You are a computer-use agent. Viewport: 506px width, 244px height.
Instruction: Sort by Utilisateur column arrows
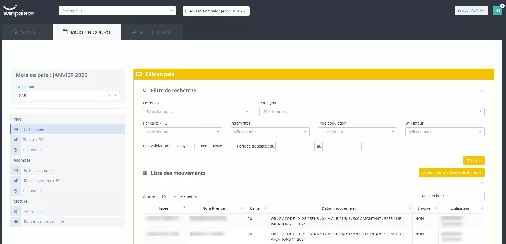click(482, 208)
